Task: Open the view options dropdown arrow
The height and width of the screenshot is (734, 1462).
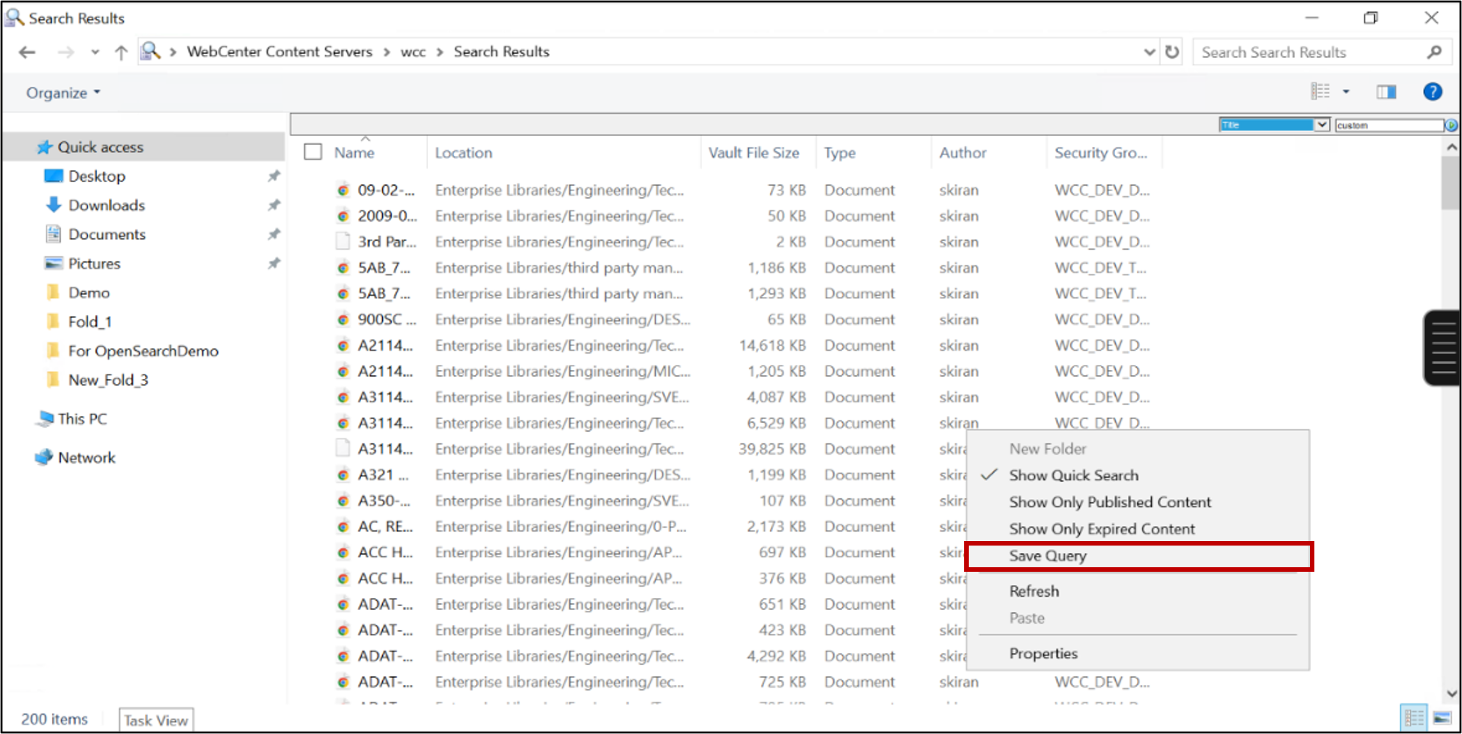Action: (1346, 92)
